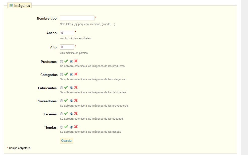Select the no option for Proveedores
The height and width of the screenshot is (155, 248).
(71, 100)
